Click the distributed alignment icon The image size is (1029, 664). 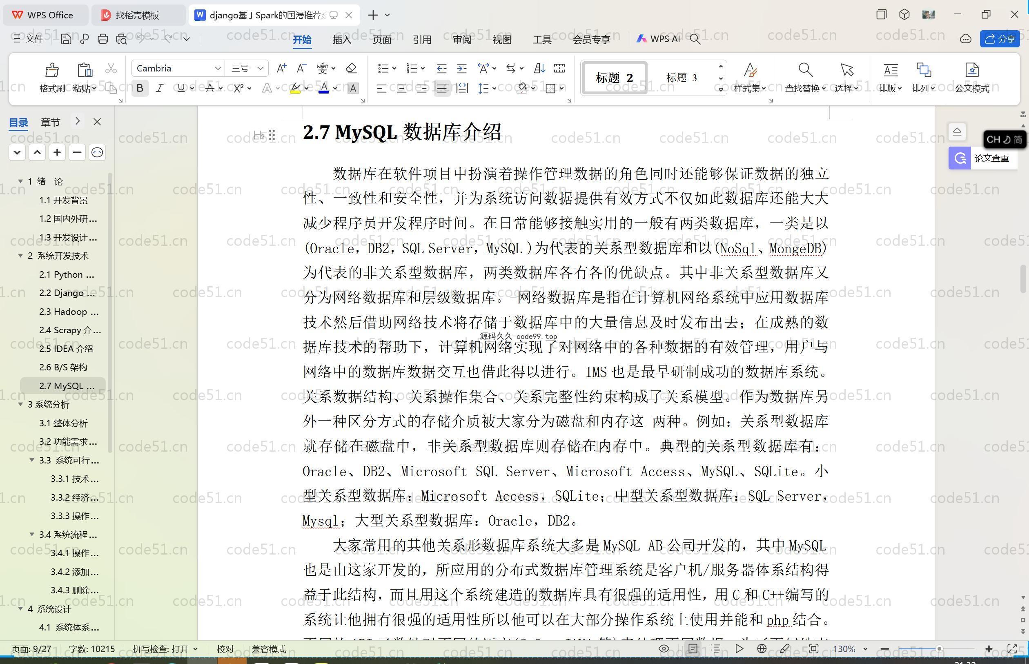pyautogui.click(x=462, y=88)
